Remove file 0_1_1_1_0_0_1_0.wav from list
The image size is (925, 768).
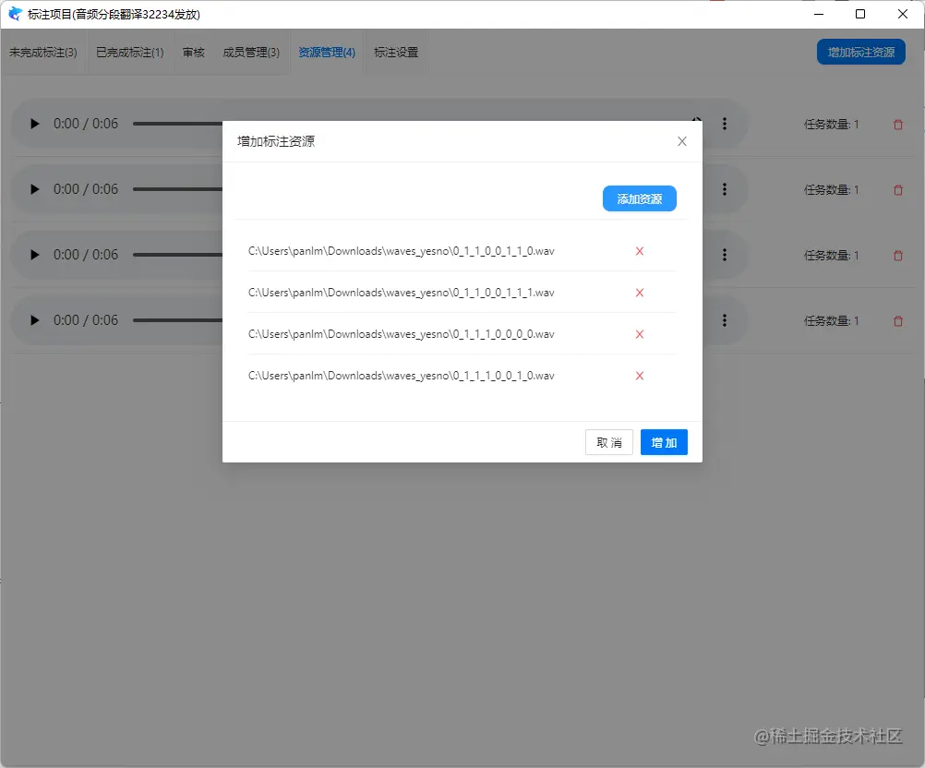(640, 376)
